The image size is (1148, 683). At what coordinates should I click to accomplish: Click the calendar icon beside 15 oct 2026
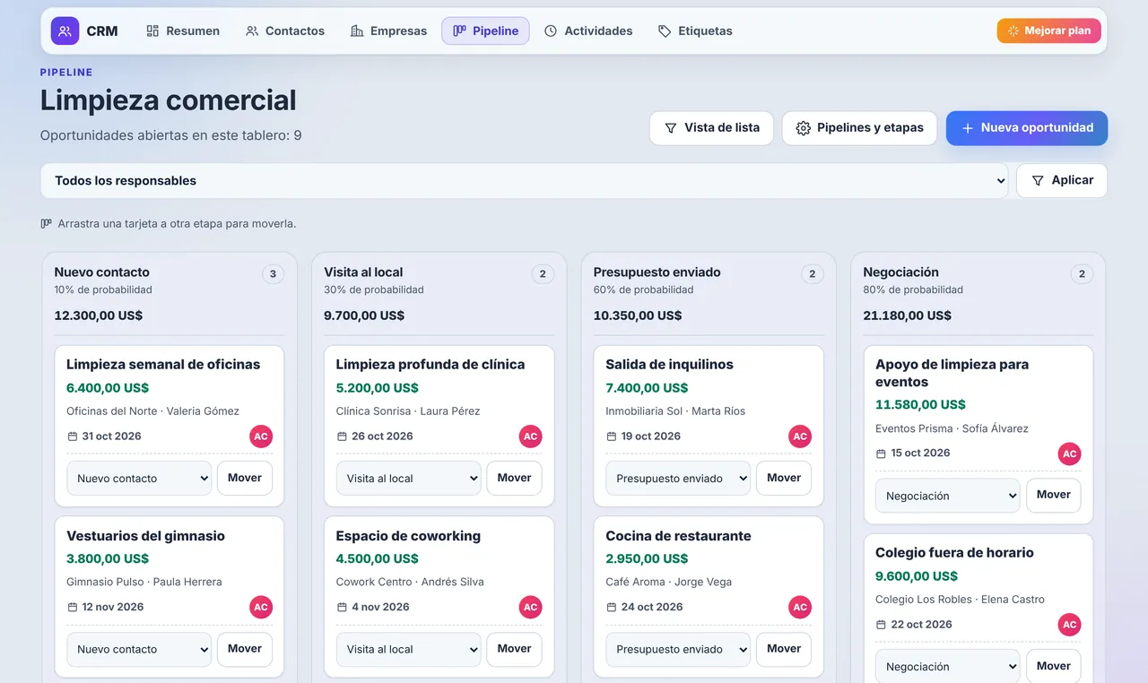tap(881, 454)
